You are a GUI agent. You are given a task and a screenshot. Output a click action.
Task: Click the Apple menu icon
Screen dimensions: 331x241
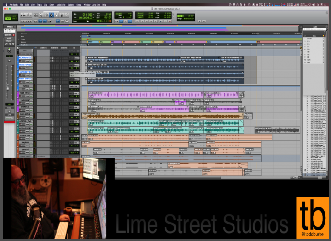click(6, 5)
